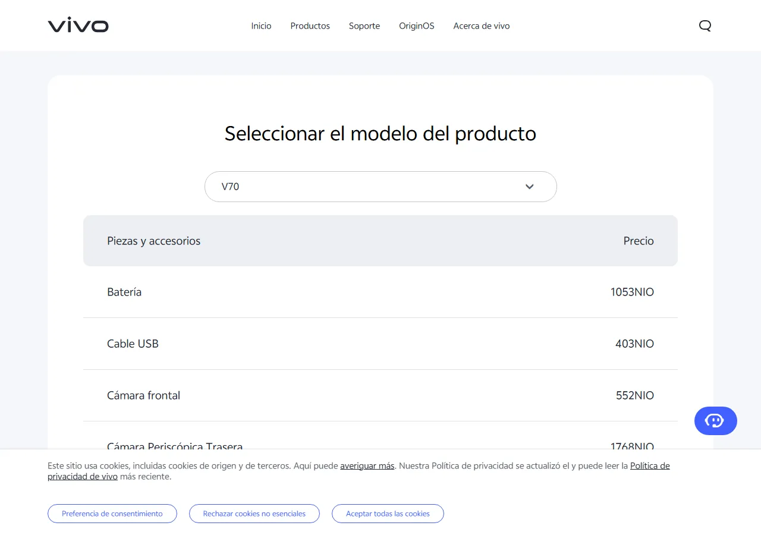The width and height of the screenshot is (761, 535).
Task: Open the chat assistant bubble
Action: click(x=716, y=421)
